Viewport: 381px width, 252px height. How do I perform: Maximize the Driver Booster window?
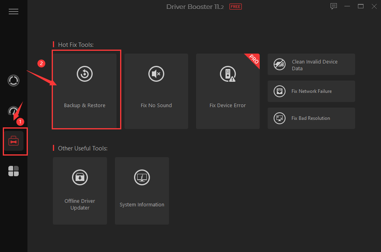pos(361,6)
